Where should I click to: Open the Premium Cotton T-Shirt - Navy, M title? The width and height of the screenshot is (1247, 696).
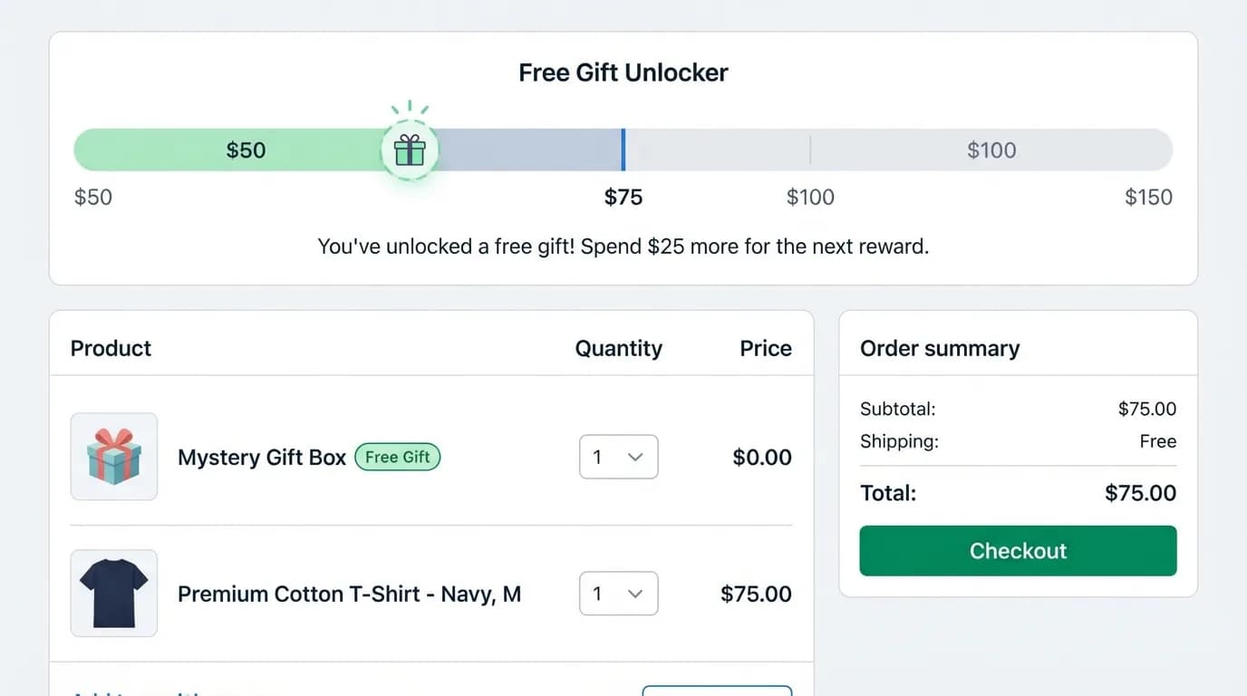tap(349, 594)
